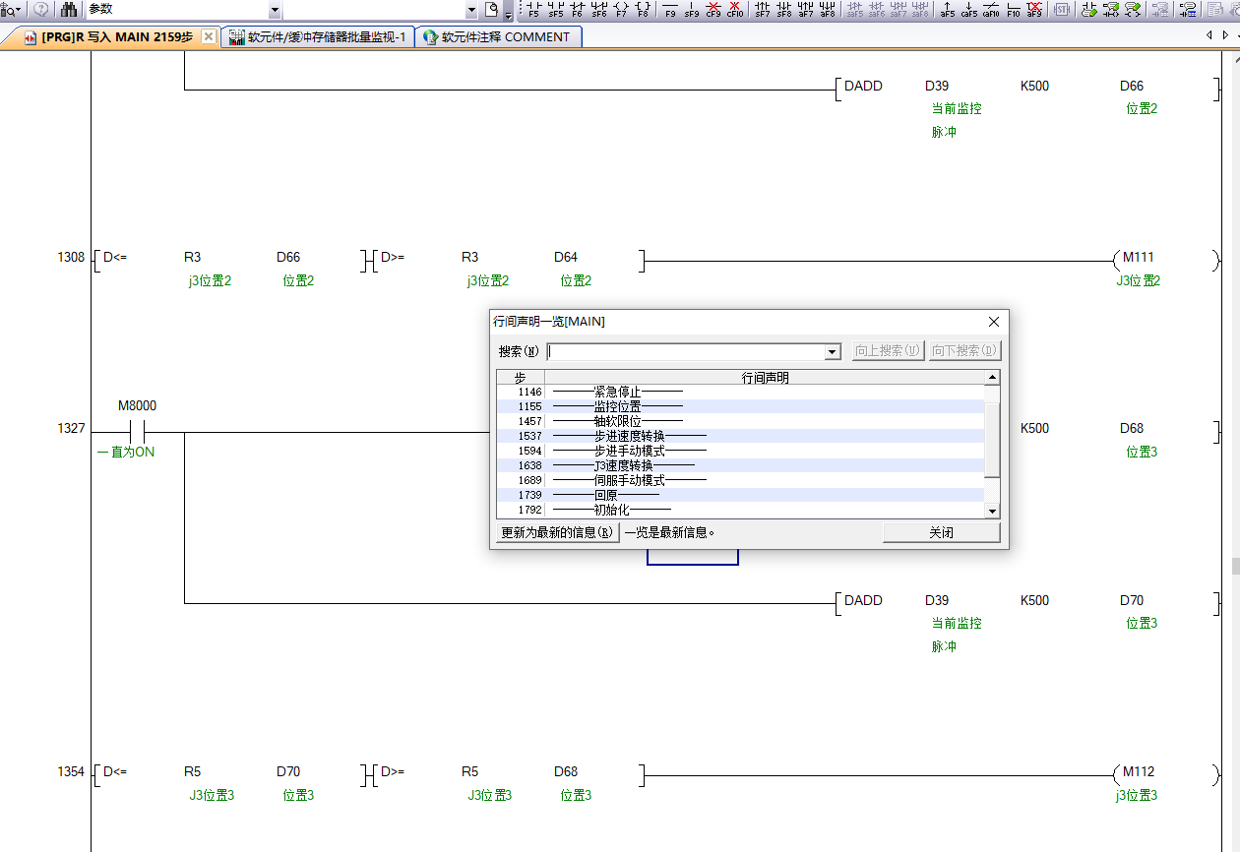
Task: Expand the 搜索 combo box dropdown
Action: tap(833, 352)
